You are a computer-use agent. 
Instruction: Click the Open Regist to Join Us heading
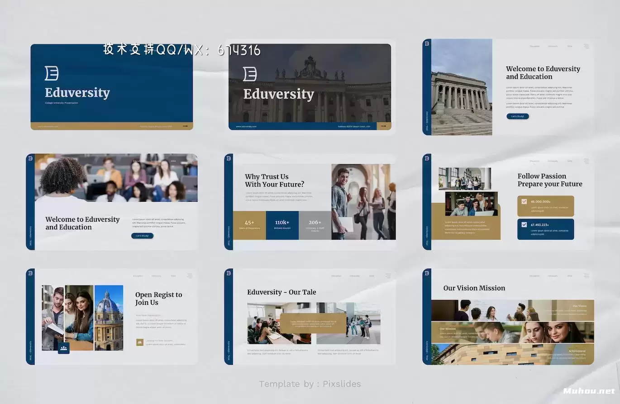(x=158, y=299)
